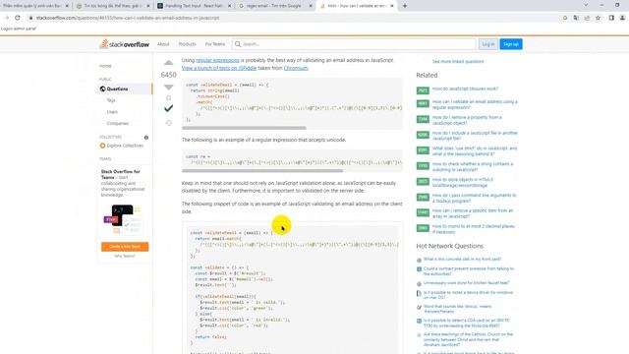The image size is (629, 354).
Task: Open browser side panel icon
Action: pos(611,18)
